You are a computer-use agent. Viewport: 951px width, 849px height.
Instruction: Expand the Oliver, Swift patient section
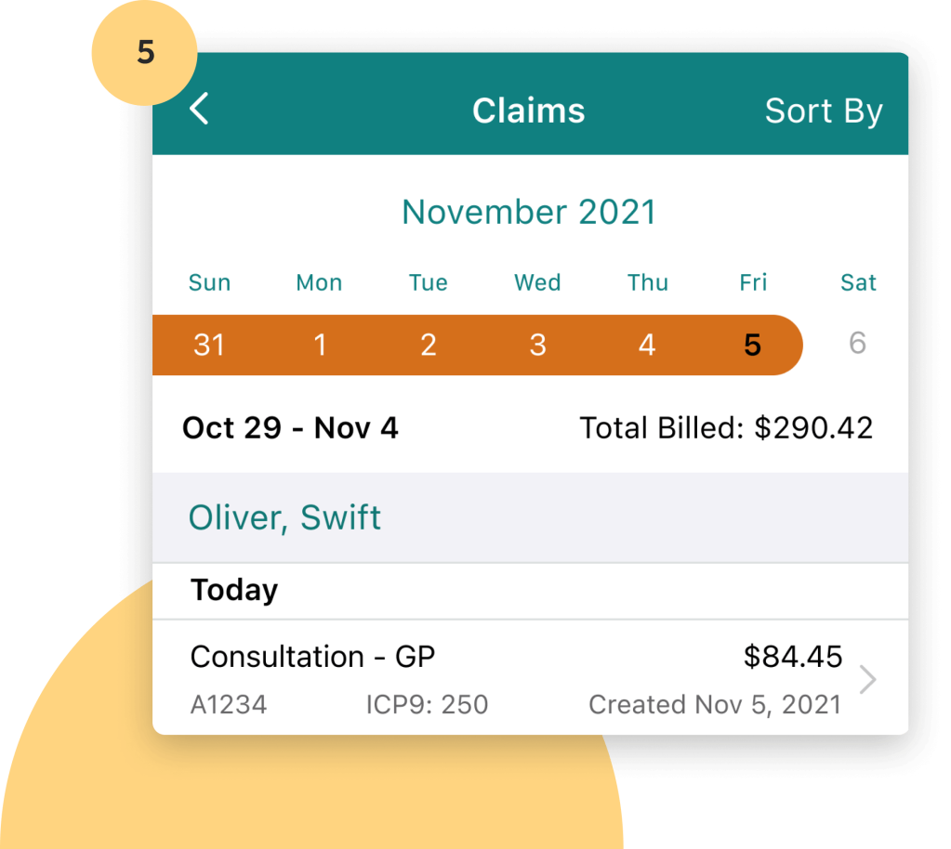[x=284, y=517]
